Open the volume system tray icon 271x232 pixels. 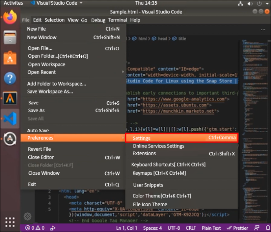pos(250,4)
